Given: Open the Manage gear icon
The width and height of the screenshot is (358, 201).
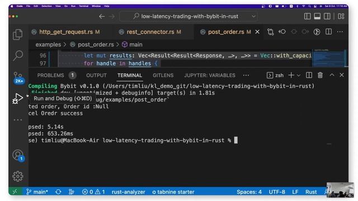Looking at the screenshot, I should (x=17, y=176).
